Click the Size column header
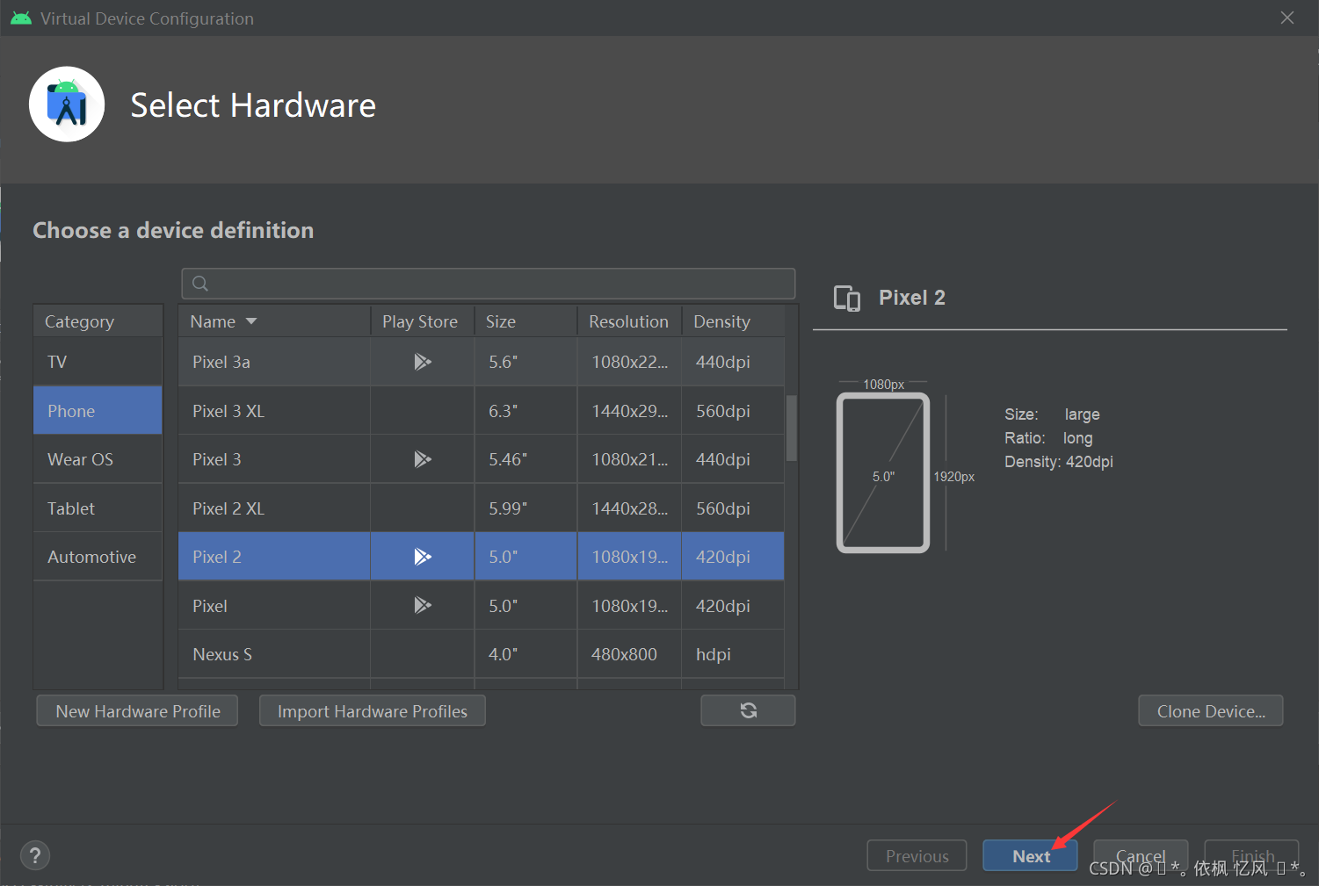Image resolution: width=1319 pixels, height=886 pixels. click(x=525, y=321)
